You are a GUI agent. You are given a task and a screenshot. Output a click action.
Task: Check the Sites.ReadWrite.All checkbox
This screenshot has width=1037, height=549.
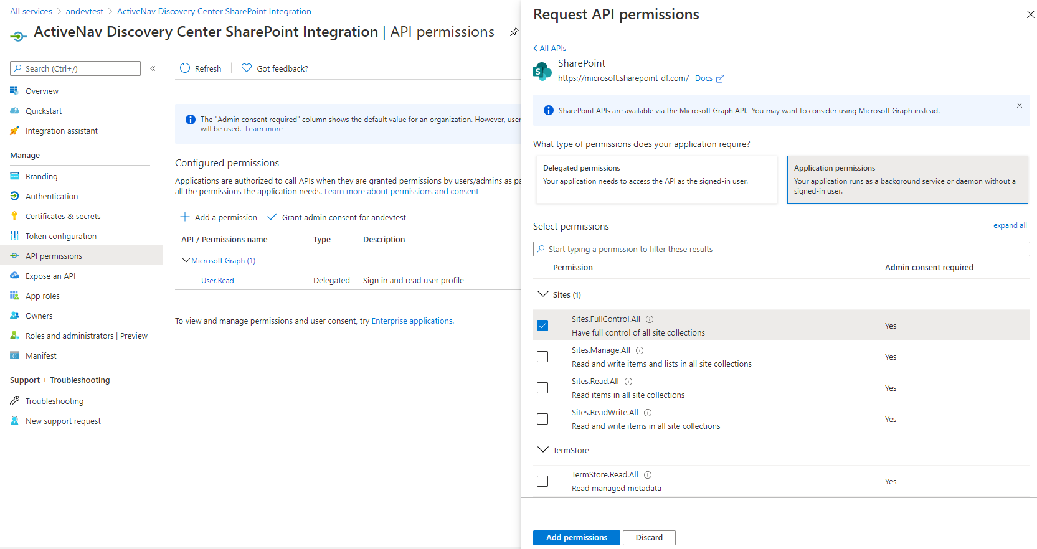click(542, 419)
